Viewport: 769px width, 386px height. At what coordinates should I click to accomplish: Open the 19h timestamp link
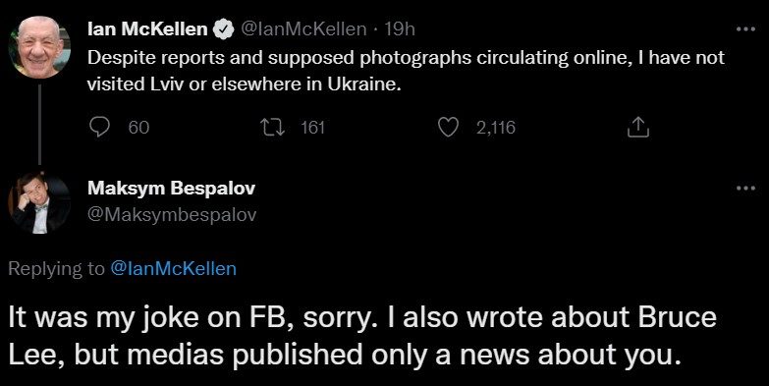click(400, 29)
